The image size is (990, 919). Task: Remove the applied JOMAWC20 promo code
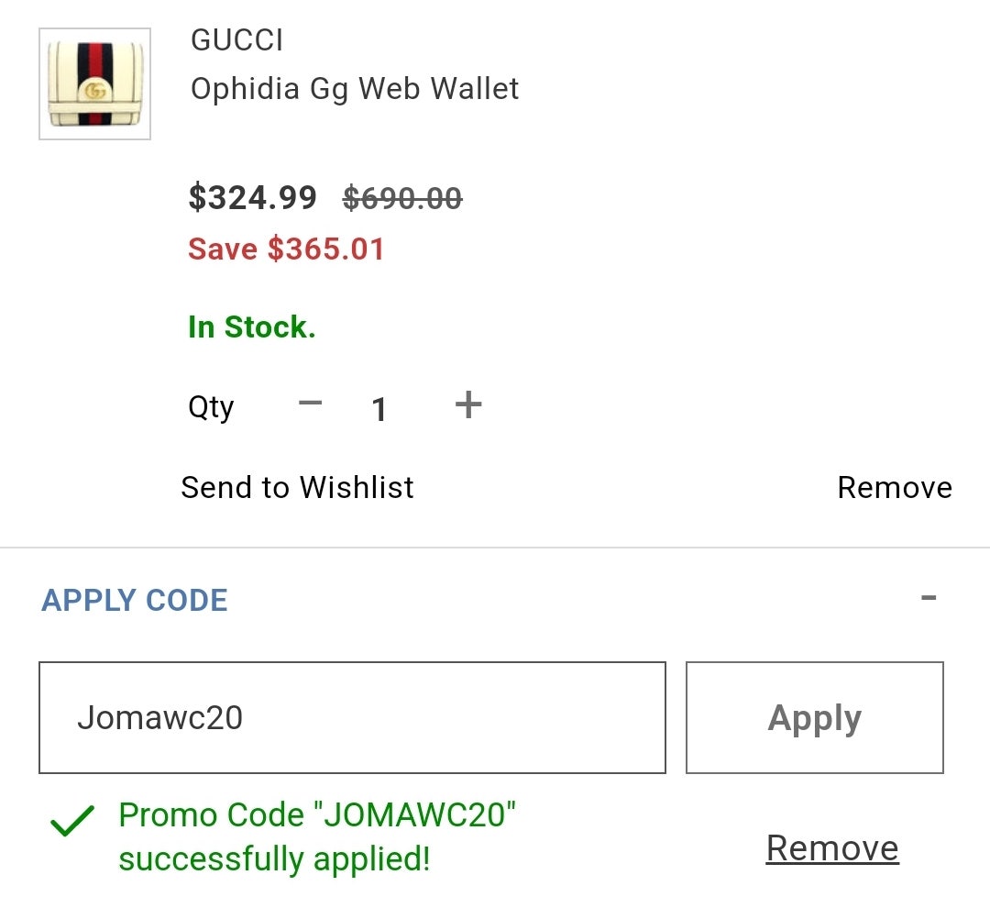[x=832, y=847]
